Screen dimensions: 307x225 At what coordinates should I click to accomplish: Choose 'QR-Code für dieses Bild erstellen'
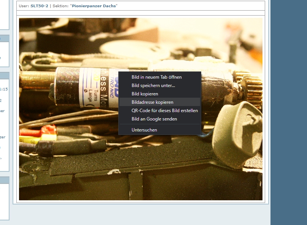point(164,111)
